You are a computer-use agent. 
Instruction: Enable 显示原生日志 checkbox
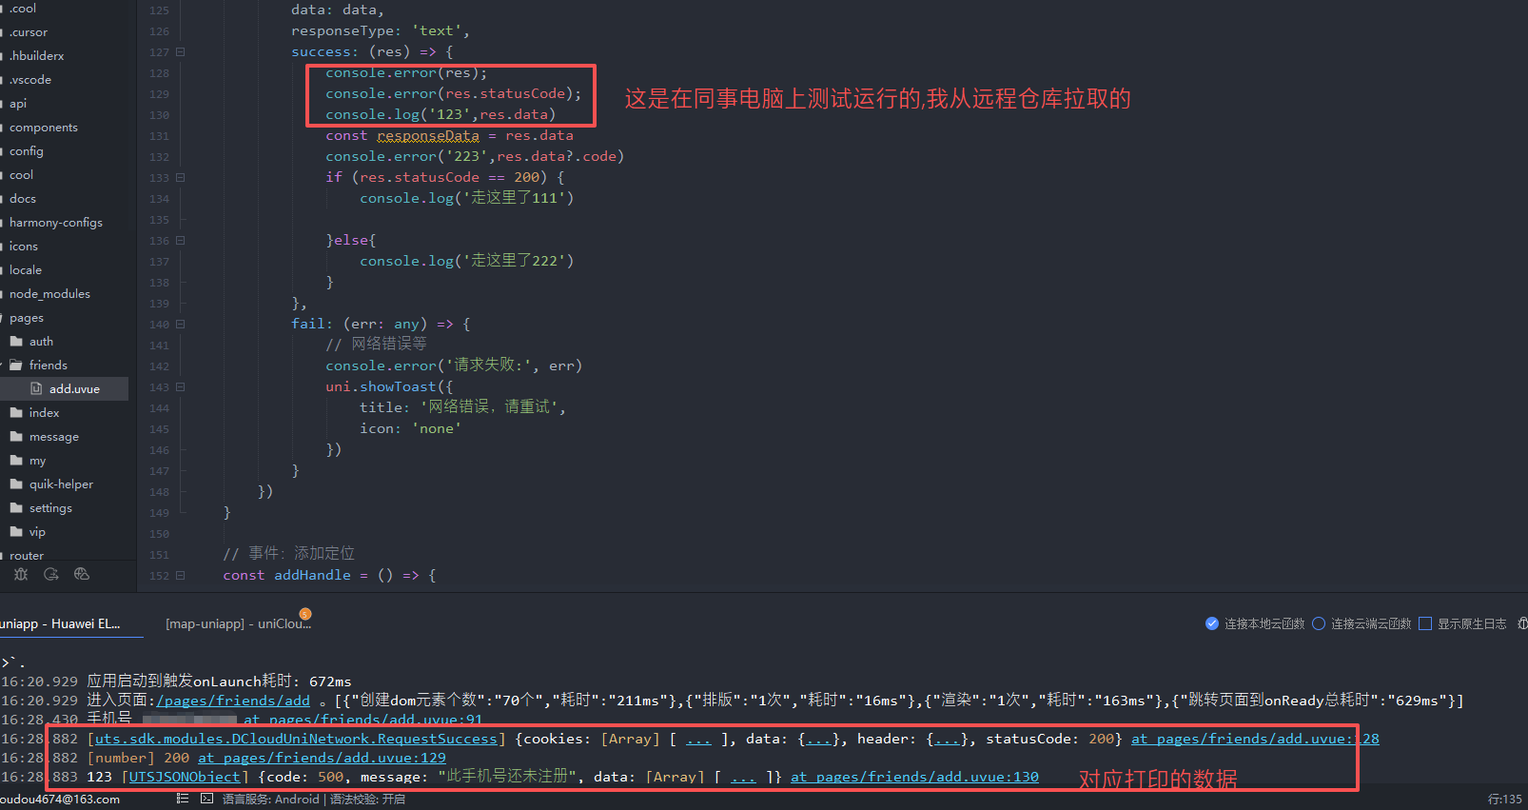pos(1425,623)
